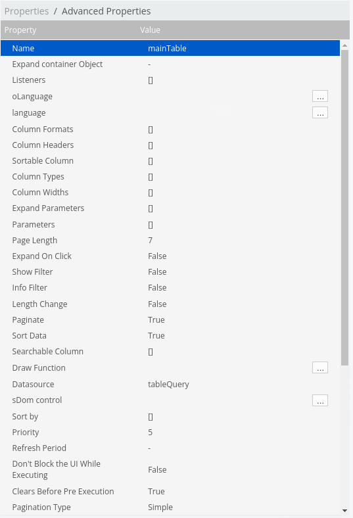
Task: Edit the Column Headers array value
Action: click(151, 145)
